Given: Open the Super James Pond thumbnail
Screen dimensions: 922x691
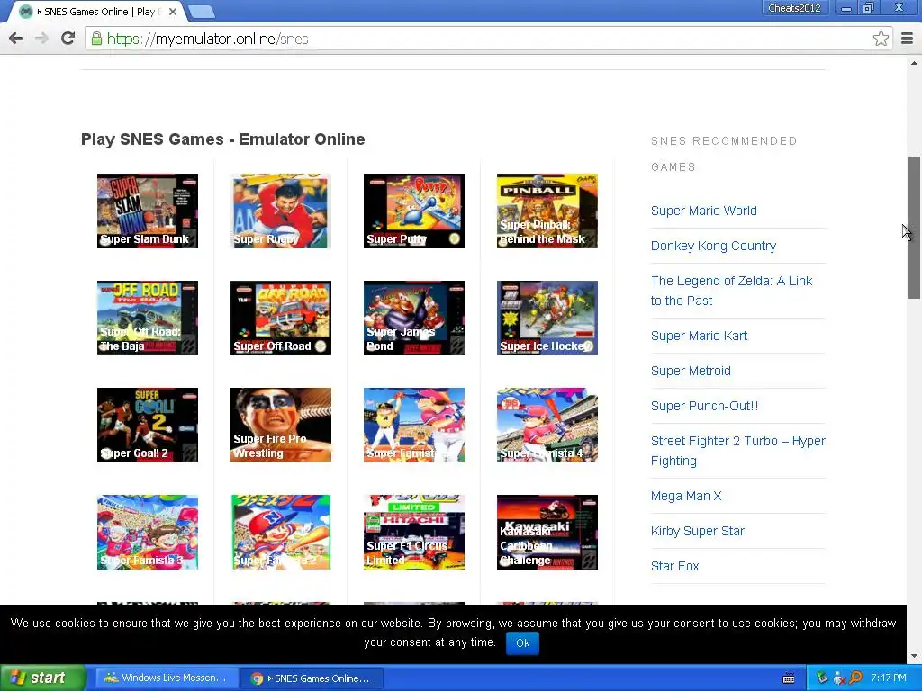Looking at the screenshot, I should pyautogui.click(x=414, y=318).
